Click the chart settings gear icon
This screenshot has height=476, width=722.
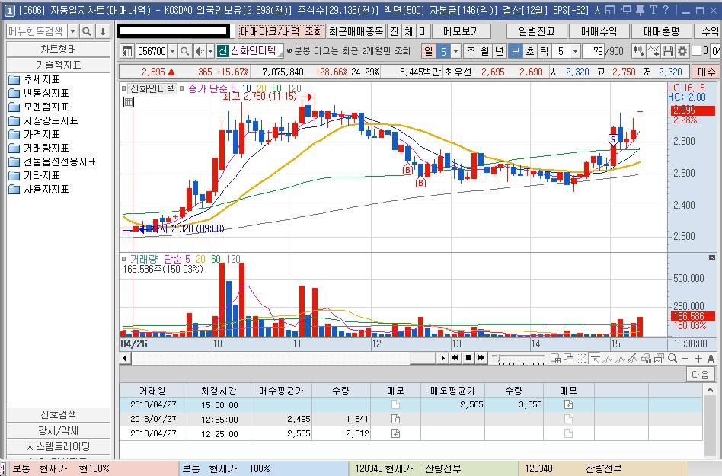[682, 51]
